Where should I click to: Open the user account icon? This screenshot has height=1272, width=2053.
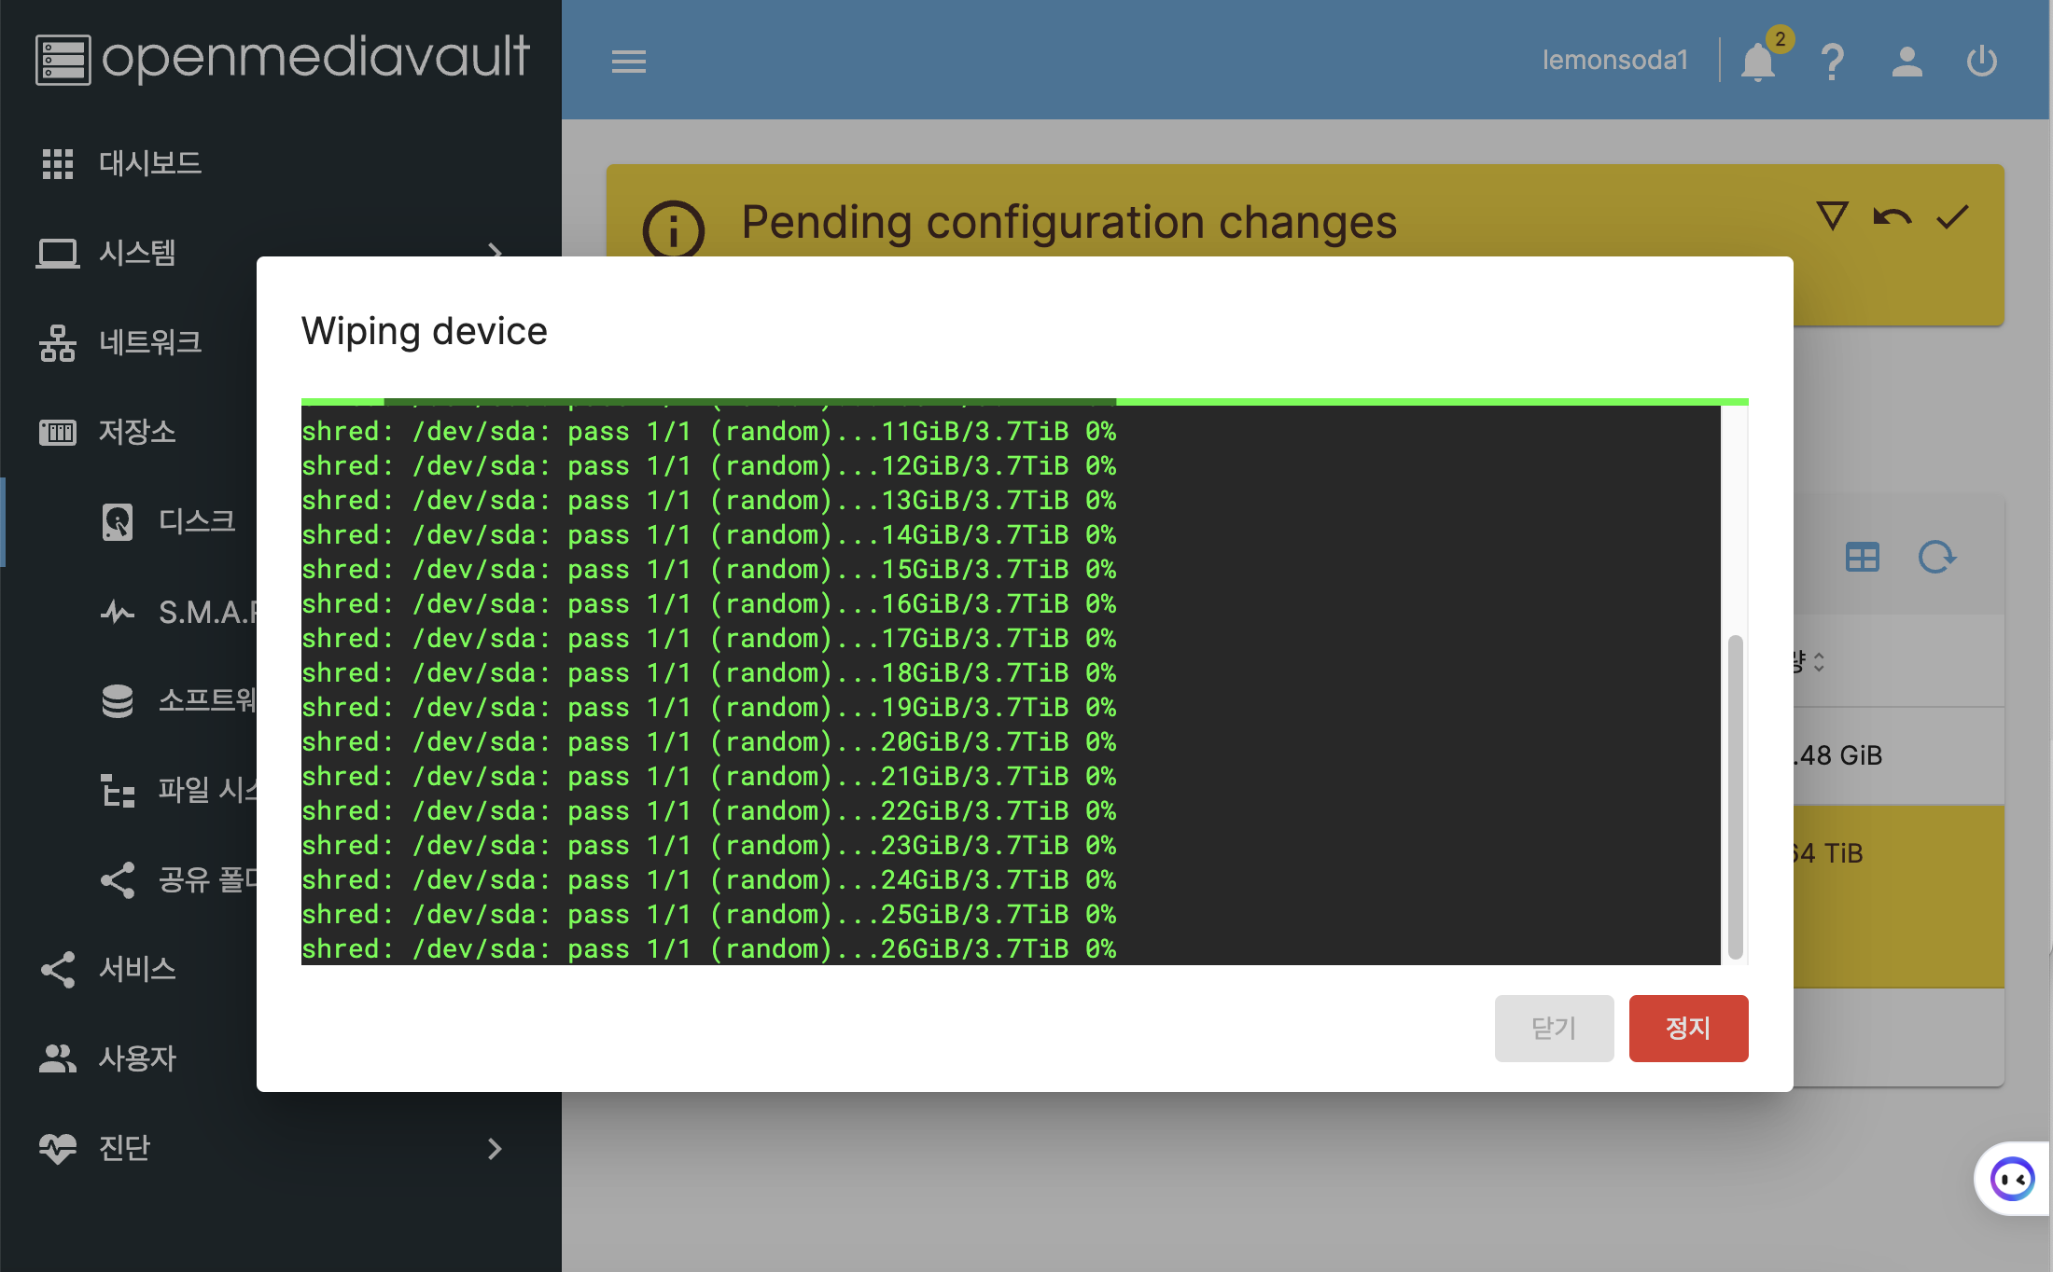coord(1906,62)
